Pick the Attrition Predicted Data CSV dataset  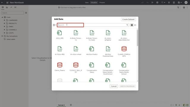[x=108, y=51]
